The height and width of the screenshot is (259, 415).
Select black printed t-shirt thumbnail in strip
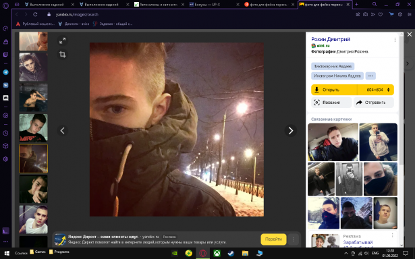click(x=33, y=128)
